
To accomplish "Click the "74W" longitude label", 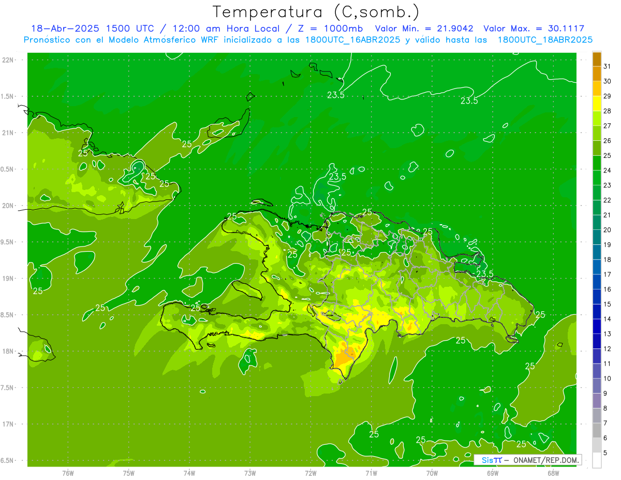I will (189, 473).
